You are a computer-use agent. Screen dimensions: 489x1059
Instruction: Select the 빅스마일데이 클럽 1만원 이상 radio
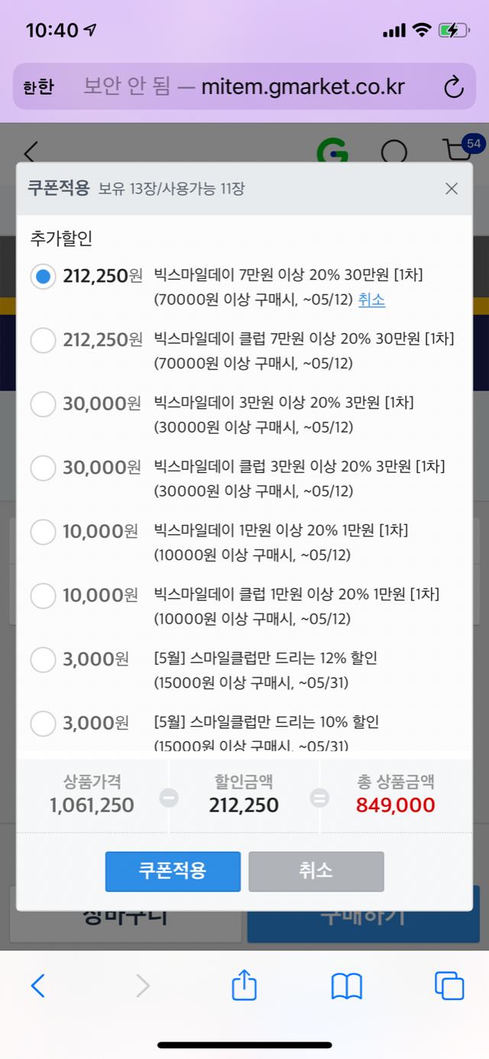44,594
